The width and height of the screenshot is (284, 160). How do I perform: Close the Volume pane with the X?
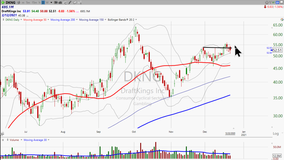pos(3,140)
